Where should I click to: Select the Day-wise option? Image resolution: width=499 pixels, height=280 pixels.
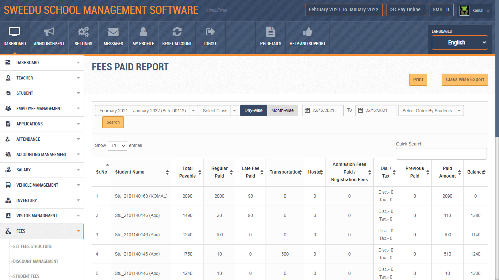(254, 110)
